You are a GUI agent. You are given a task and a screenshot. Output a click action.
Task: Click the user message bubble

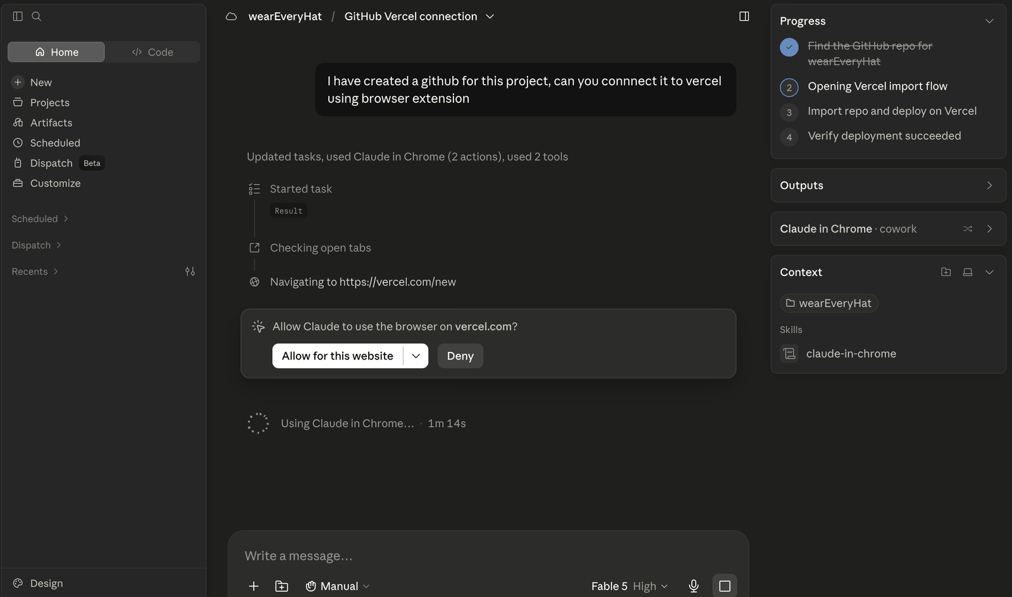click(x=526, y=90)
